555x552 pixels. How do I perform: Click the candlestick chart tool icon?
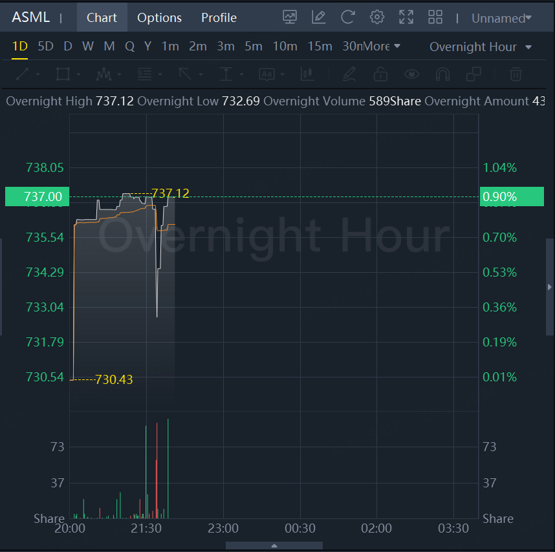point(307,74)
